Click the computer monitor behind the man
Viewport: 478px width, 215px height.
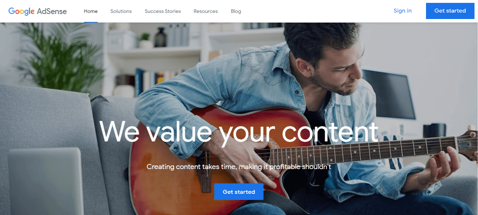[389, 94]
